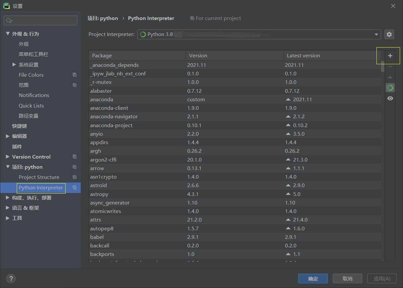
Task: Select the asn1crypto package row
Action: click(x=235, y=177)
